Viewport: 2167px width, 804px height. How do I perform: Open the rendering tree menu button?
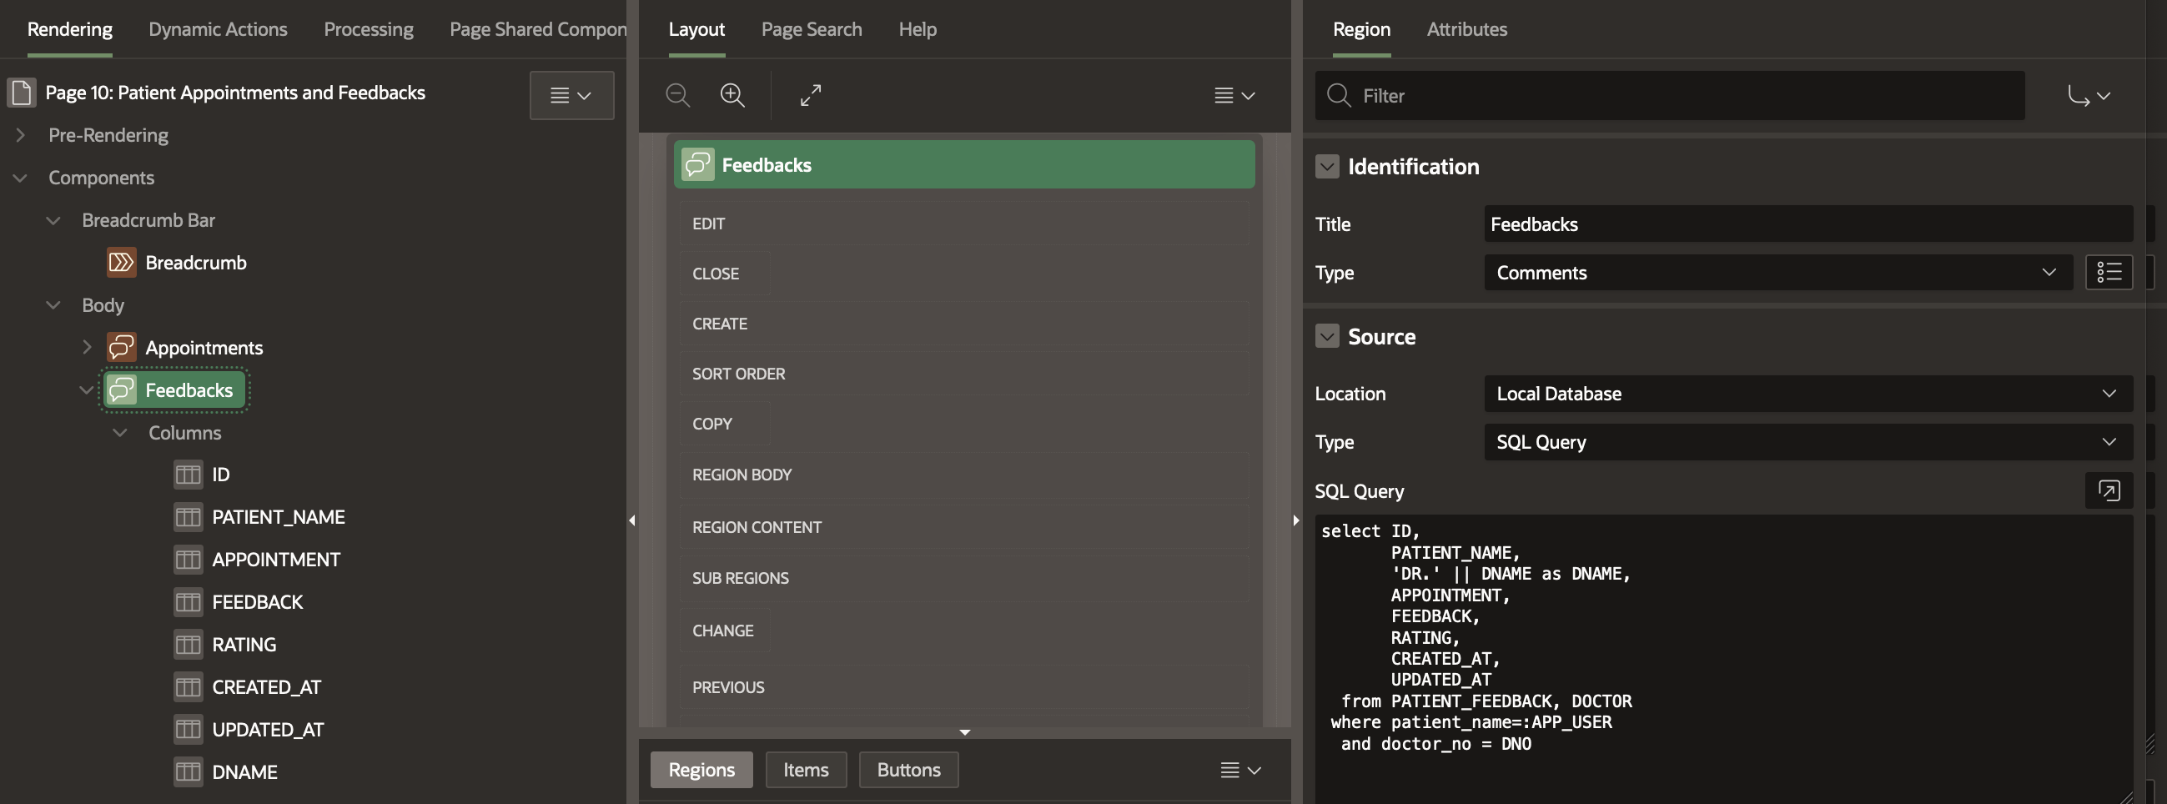point(572,95)
